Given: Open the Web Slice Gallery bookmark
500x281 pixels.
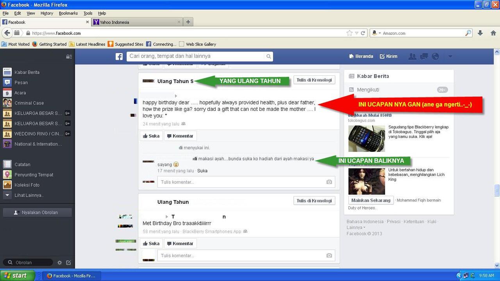Looking at the screenshot, I should (198, 44).
